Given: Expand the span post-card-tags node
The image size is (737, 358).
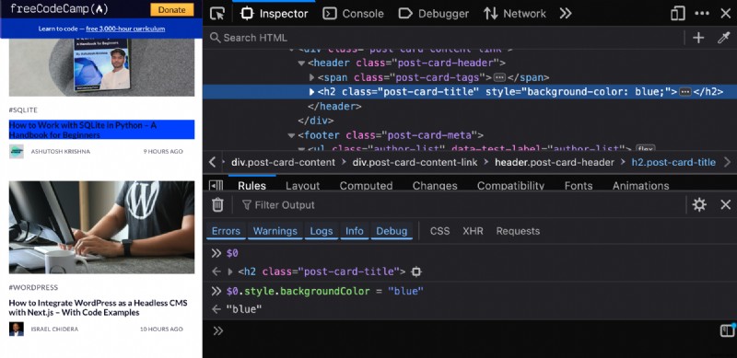Looking at the screenshot, I should coord(311,77).
